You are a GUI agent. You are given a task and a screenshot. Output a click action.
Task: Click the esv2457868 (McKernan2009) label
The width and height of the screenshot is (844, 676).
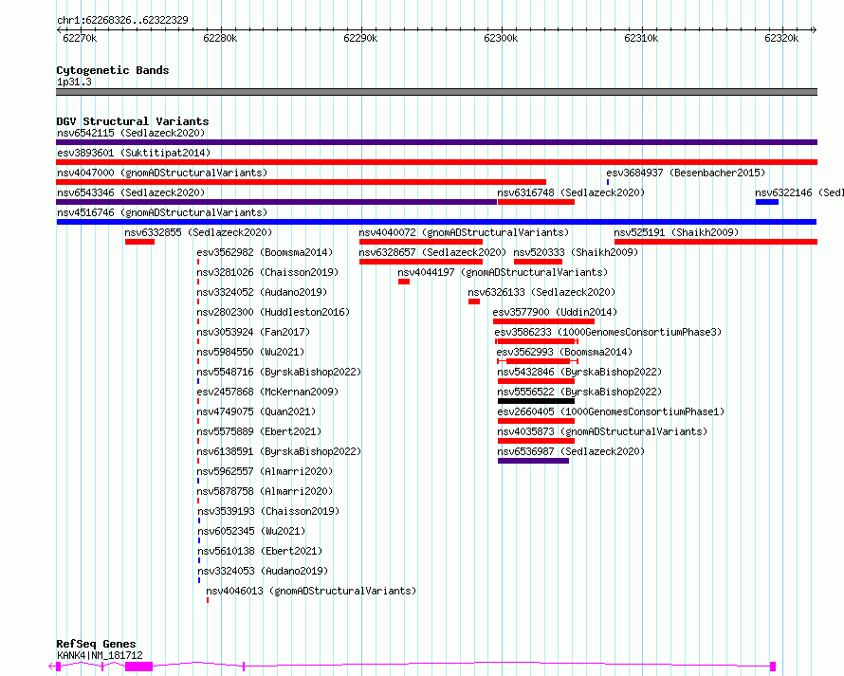(x=267, y=392)
